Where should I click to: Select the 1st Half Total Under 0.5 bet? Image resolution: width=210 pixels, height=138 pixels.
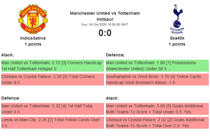[x=52, y=109]
